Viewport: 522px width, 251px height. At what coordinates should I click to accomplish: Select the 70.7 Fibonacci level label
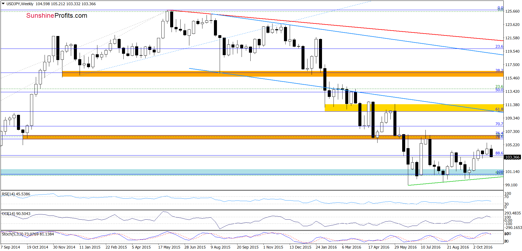pyautogui.click(x=499, y=124)
